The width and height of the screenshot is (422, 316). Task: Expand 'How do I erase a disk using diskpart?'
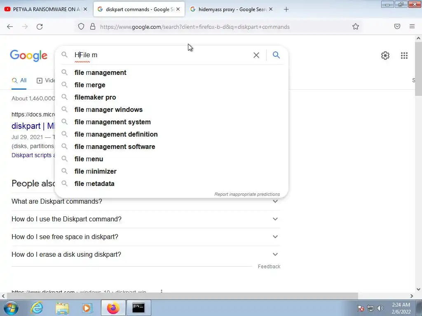pos(146,255)
